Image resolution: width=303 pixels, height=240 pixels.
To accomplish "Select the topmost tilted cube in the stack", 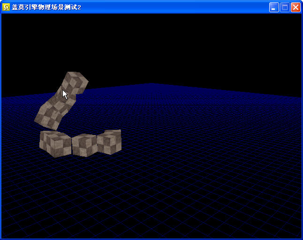I will point(75,83).
